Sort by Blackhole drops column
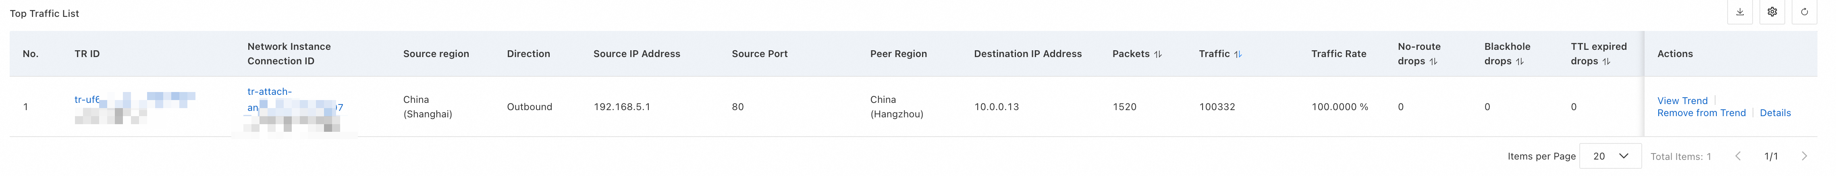 click(x=1520, y=62)
